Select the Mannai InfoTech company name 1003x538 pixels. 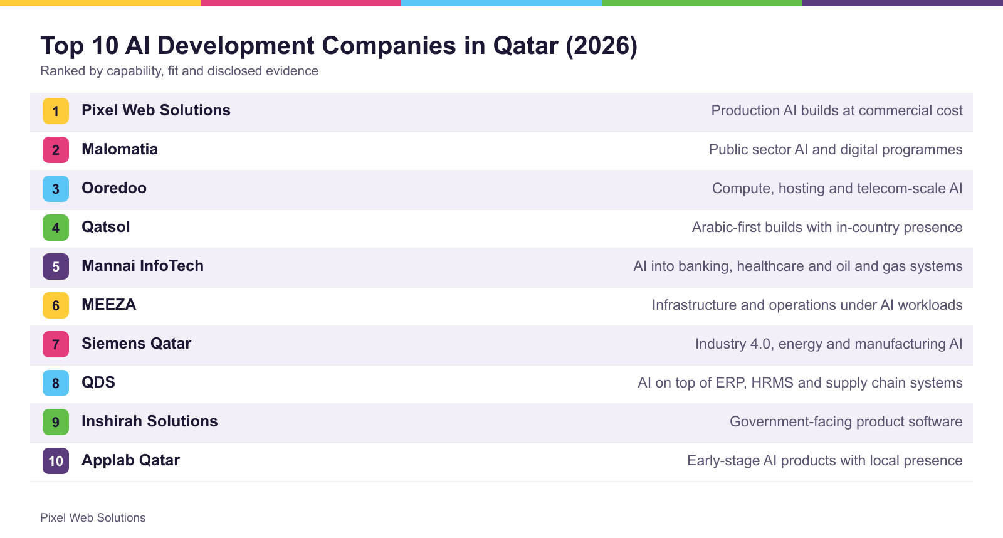142,266
